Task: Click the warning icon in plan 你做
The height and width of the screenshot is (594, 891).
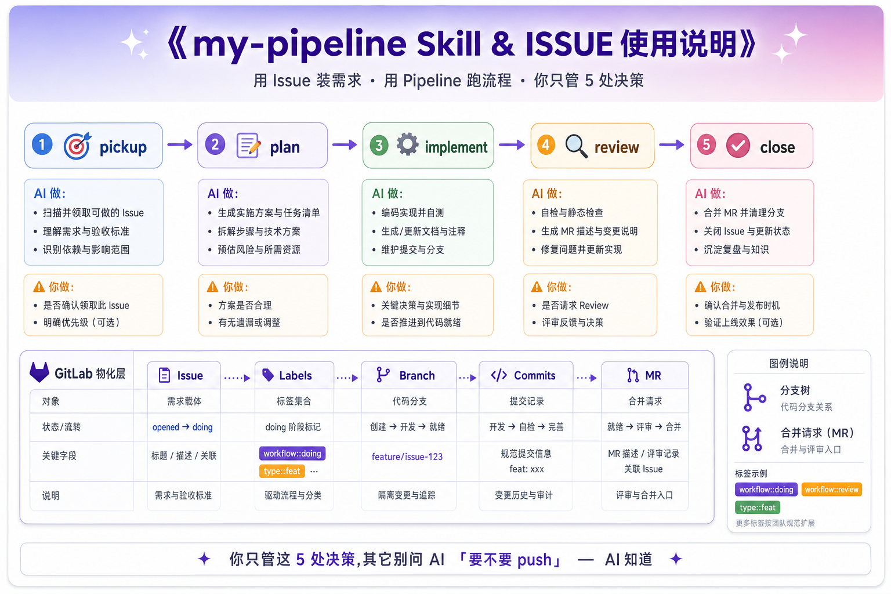Action: point(213,287)
